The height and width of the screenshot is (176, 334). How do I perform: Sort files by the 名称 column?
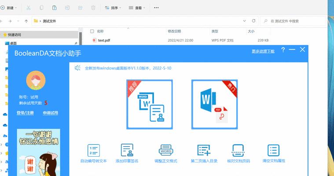(x=100, y=31)
